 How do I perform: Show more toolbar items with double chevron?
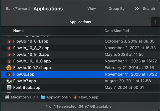137,9
